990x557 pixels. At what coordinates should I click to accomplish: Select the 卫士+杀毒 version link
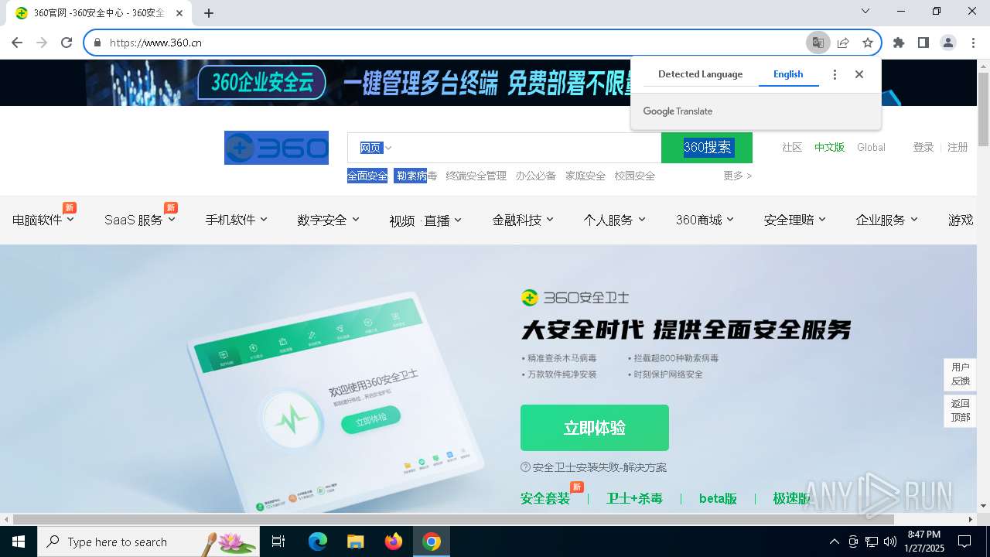[x=634, y=498]
